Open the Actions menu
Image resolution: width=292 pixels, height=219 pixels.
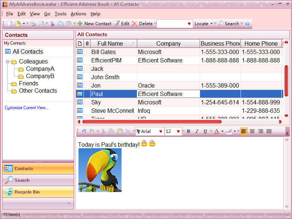click(x=78, y=14)
